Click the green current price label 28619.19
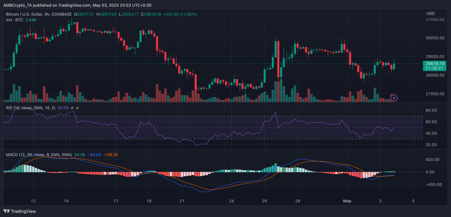This screenshot has height=217, width=451. tap(435, 63)
